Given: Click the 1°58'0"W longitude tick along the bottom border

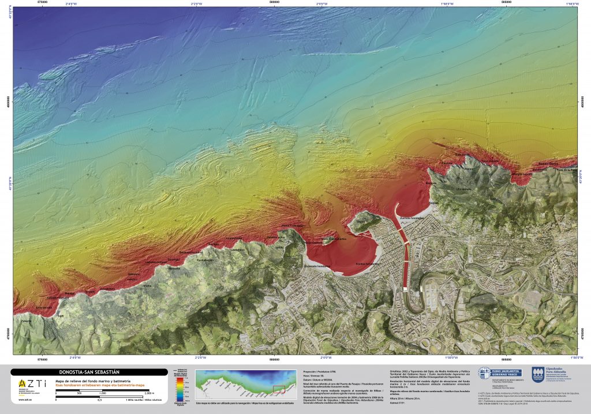Looking at the screenshot, I should [451, 357].
